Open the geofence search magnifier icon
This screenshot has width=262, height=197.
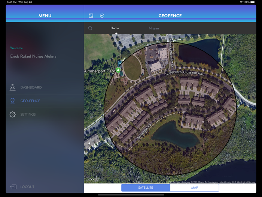[x=90, y=28]
